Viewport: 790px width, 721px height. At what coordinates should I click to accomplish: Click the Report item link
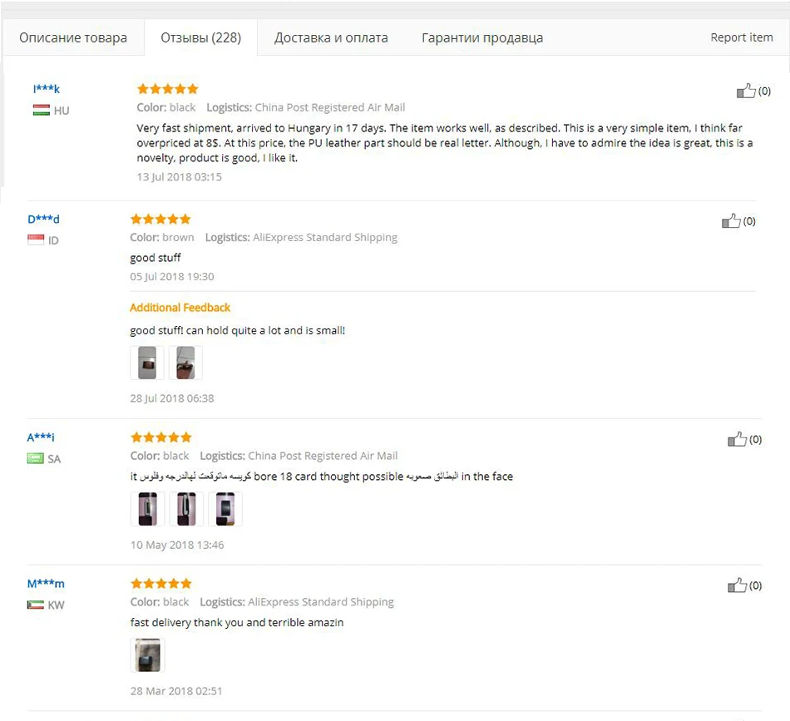point(742,37)
